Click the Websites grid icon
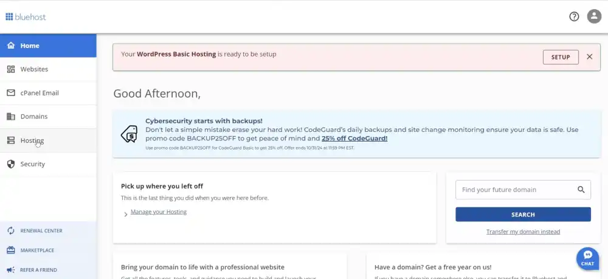 [11, 69]
